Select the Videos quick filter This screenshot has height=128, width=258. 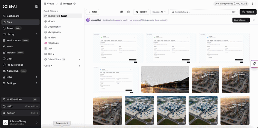click(x=63, y=21)
